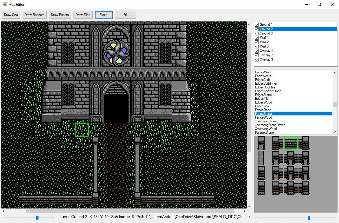
Task: Hide the Overlay 1 layer
Action: (256, 51)
